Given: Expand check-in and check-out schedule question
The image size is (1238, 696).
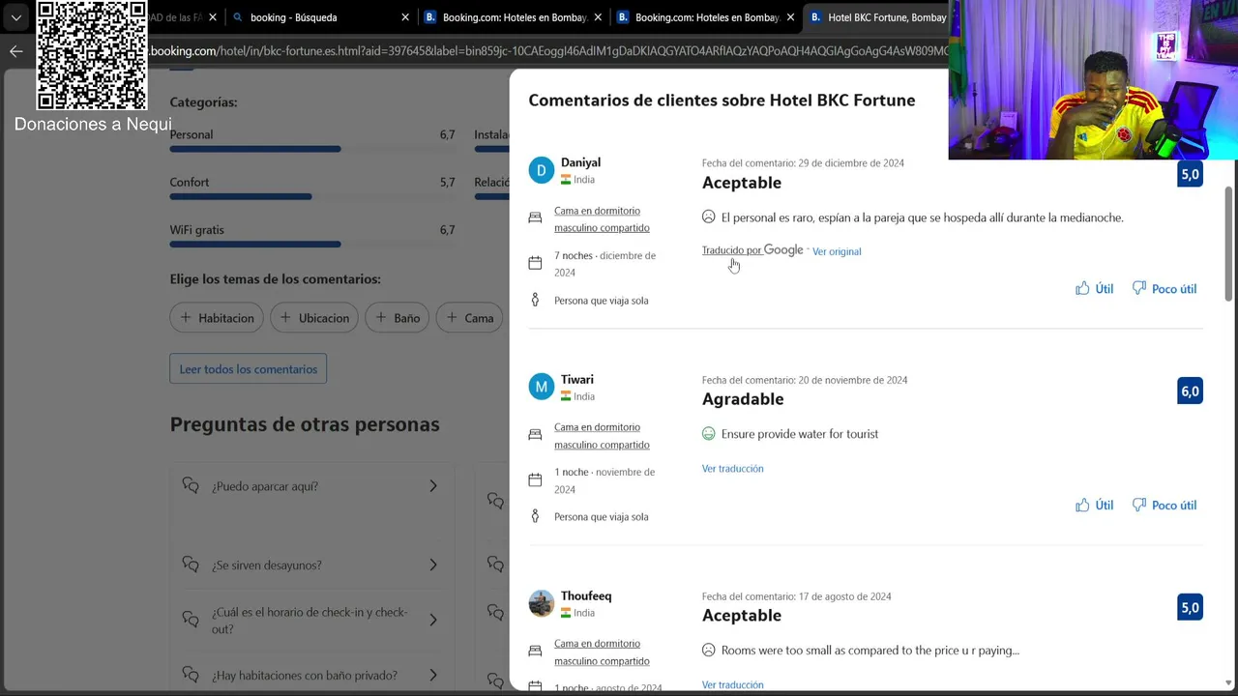Looking at the screenshot, I should point(310,621).
